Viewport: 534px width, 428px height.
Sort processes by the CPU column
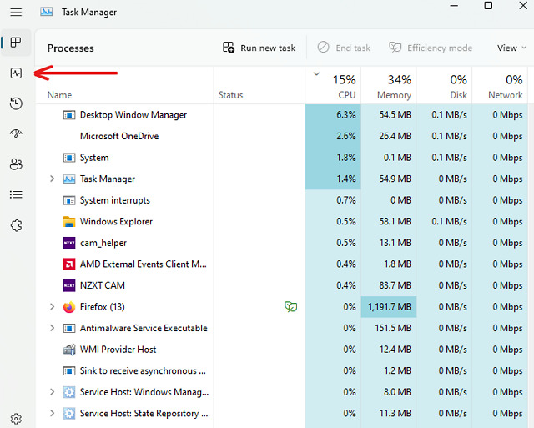[345, 87]
